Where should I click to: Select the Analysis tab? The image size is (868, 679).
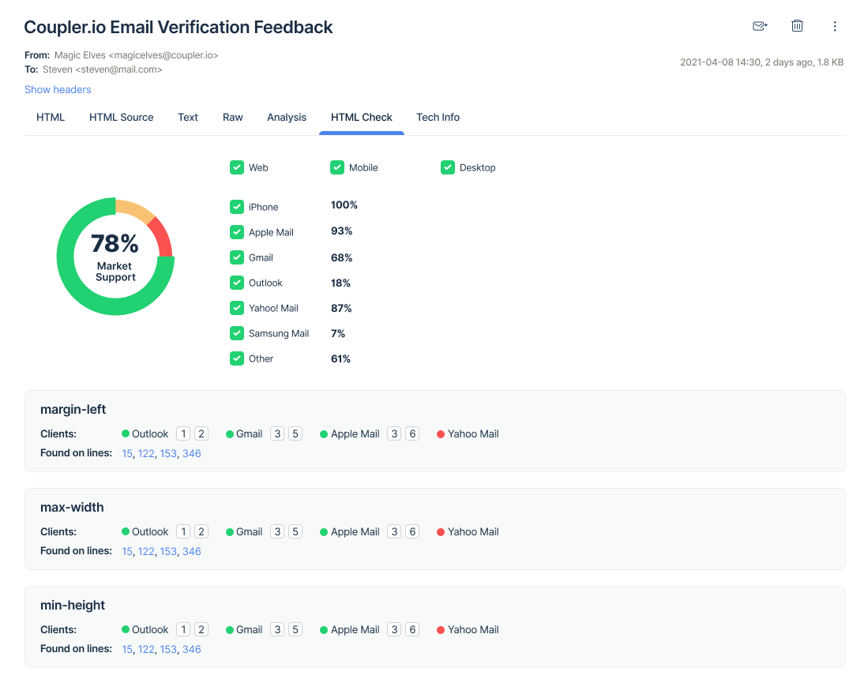(287, 117)
